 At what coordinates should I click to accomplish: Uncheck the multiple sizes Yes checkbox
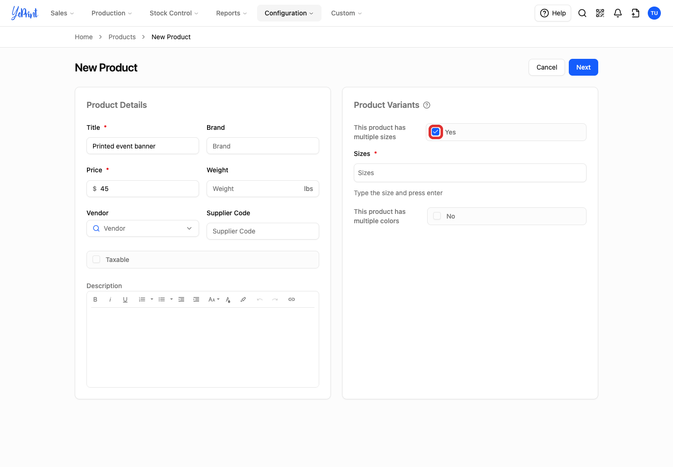point(436,132)
